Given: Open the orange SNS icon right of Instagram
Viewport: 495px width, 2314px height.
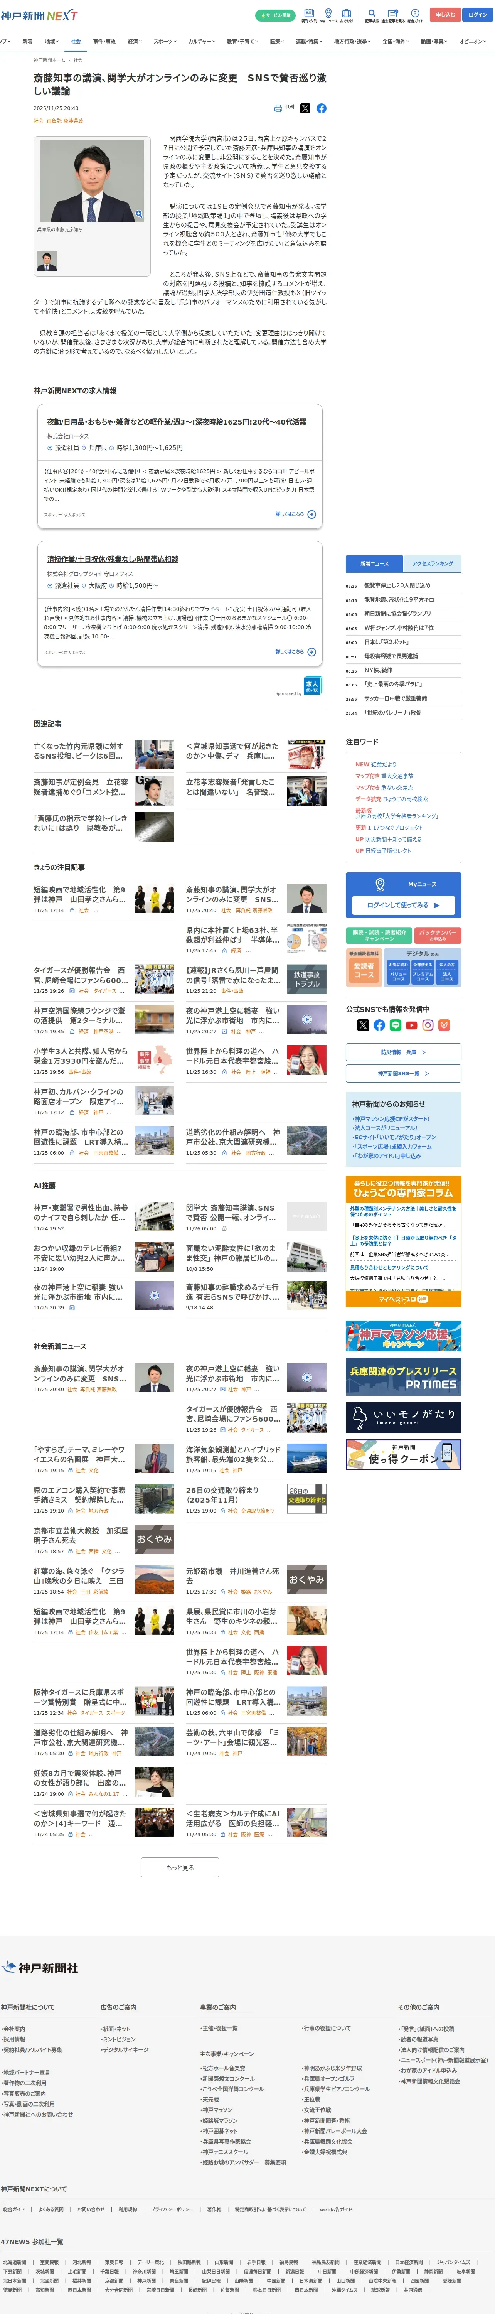Looking at the screenshot, I should click(444, 1025).
